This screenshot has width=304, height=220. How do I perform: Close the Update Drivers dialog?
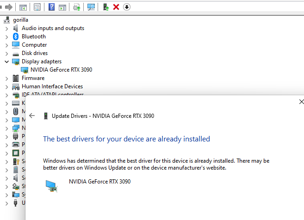(301, 102)
